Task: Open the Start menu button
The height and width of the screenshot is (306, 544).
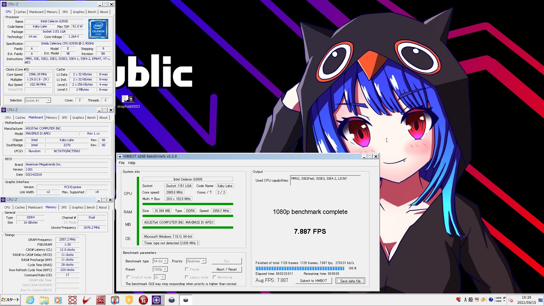Action: click(10, 300)
